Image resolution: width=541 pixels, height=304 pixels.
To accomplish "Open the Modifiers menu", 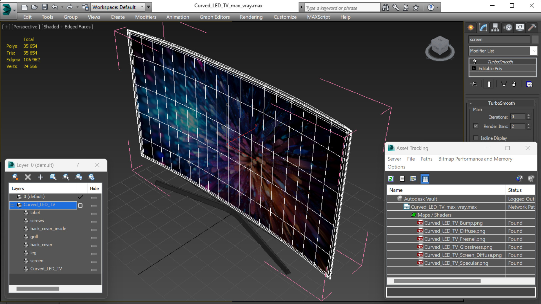I will pos(146,17).
